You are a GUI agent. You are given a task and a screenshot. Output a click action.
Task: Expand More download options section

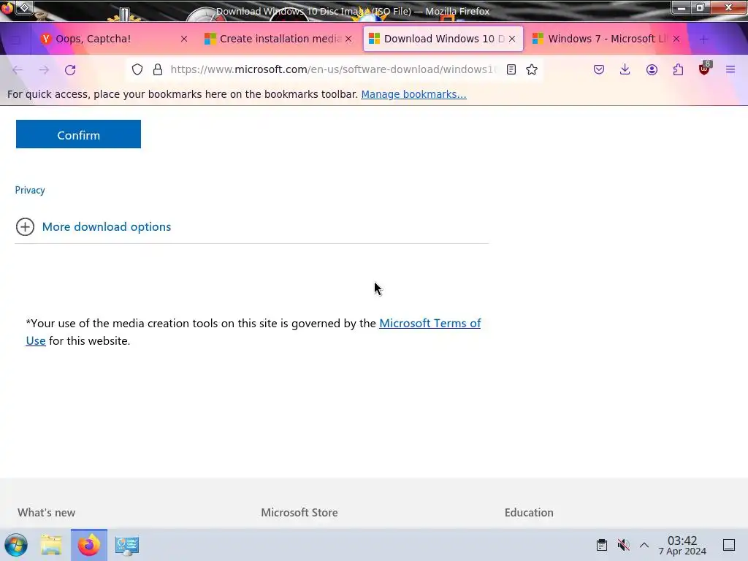[x=93, y=226]
